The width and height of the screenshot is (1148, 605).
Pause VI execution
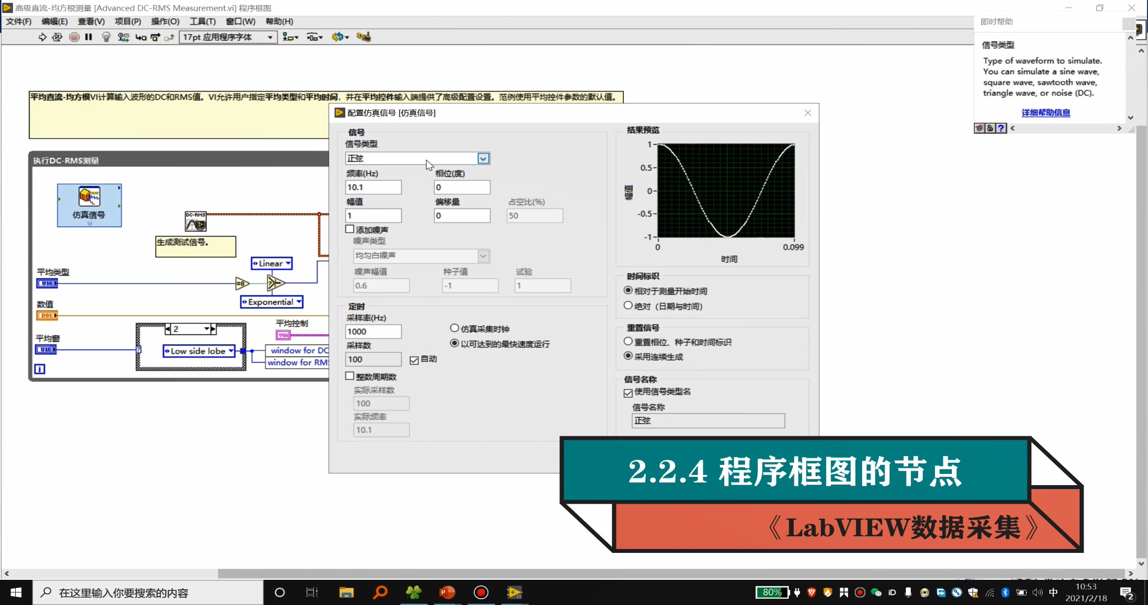click(89, 37)
